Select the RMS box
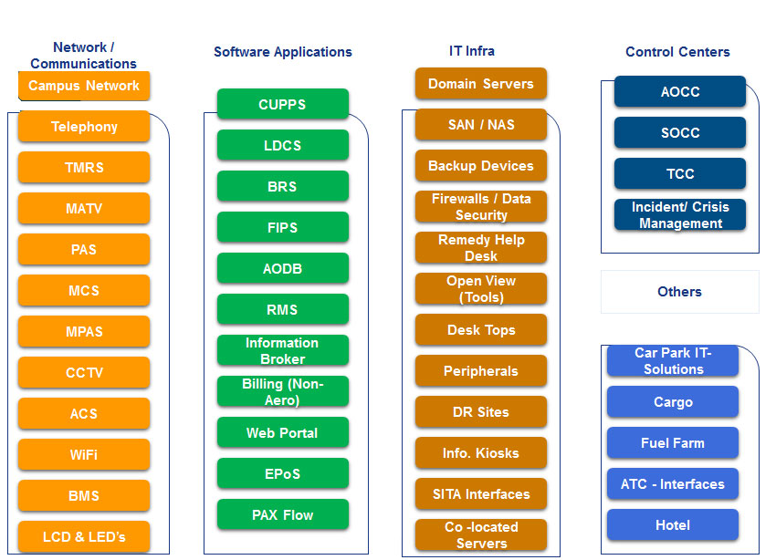Image resolution: width=776 pixels, height=560 pixels. [283, 309]
